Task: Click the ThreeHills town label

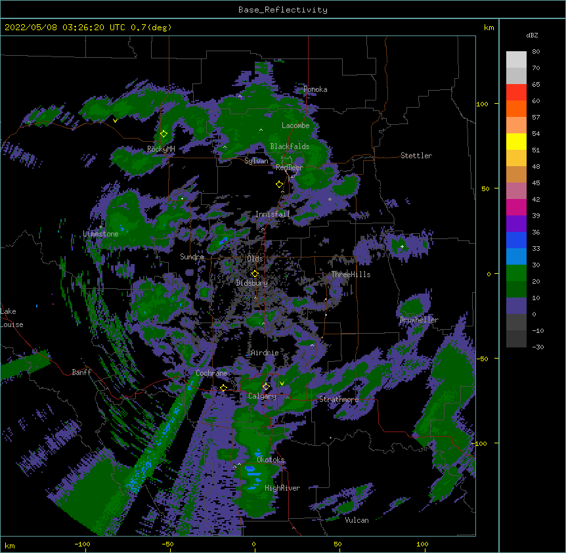Action: (351, 275)
